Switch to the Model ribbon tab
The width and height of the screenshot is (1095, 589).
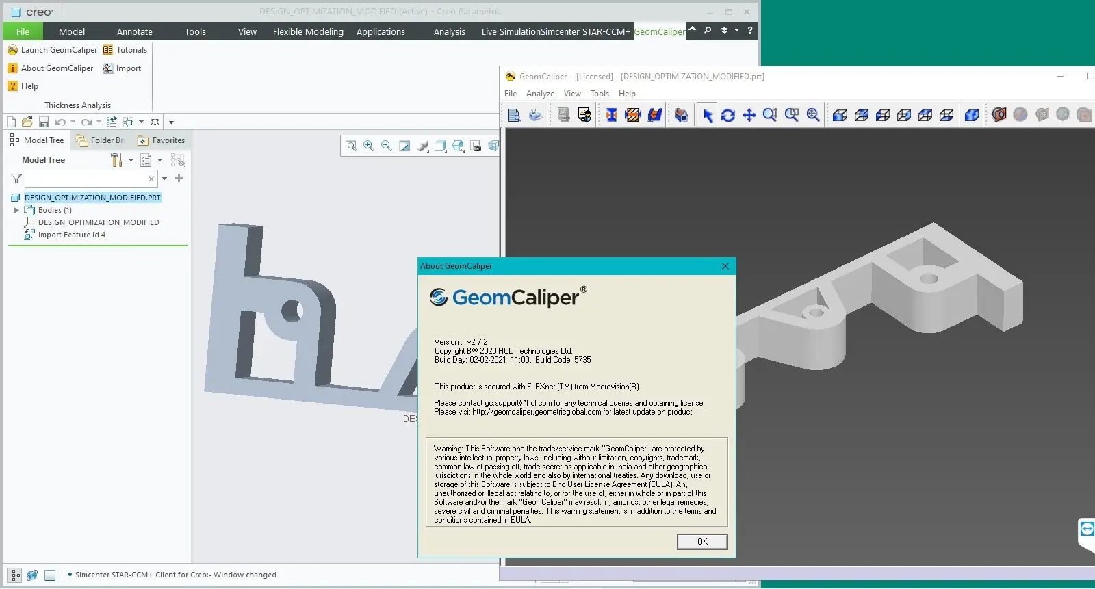click(72, 31)
